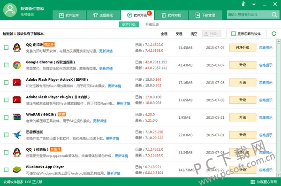Click the user avatar icon
The height and width of the screenshot is (186, 281).
pos(10,10)
